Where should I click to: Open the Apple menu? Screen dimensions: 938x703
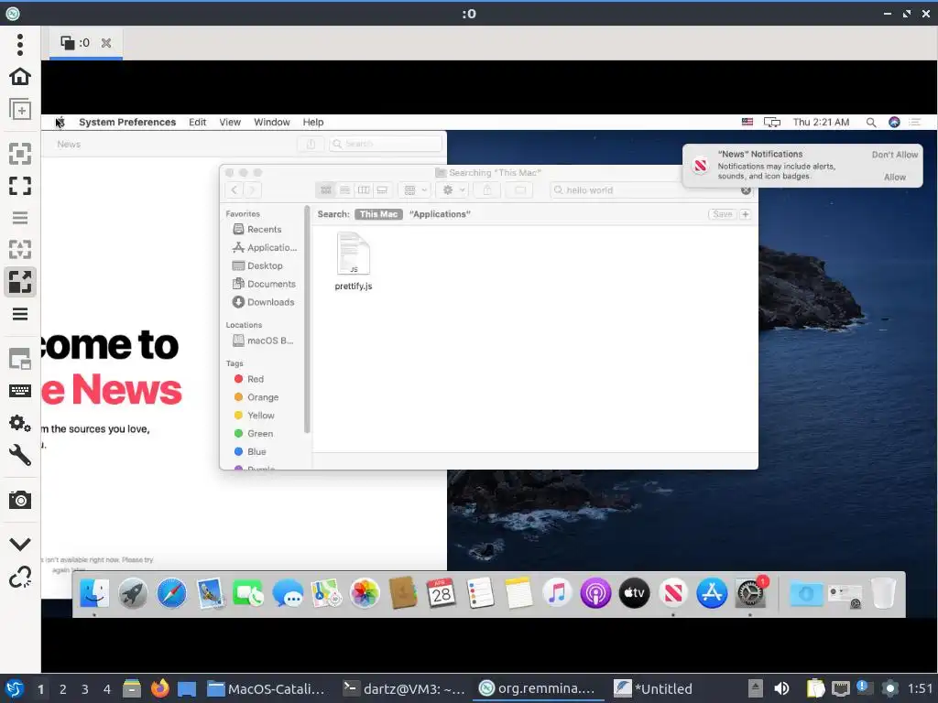[x=60, y=122]
